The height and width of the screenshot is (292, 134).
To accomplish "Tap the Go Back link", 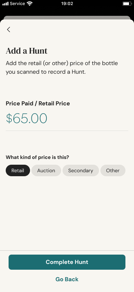I will pos(67,279).
